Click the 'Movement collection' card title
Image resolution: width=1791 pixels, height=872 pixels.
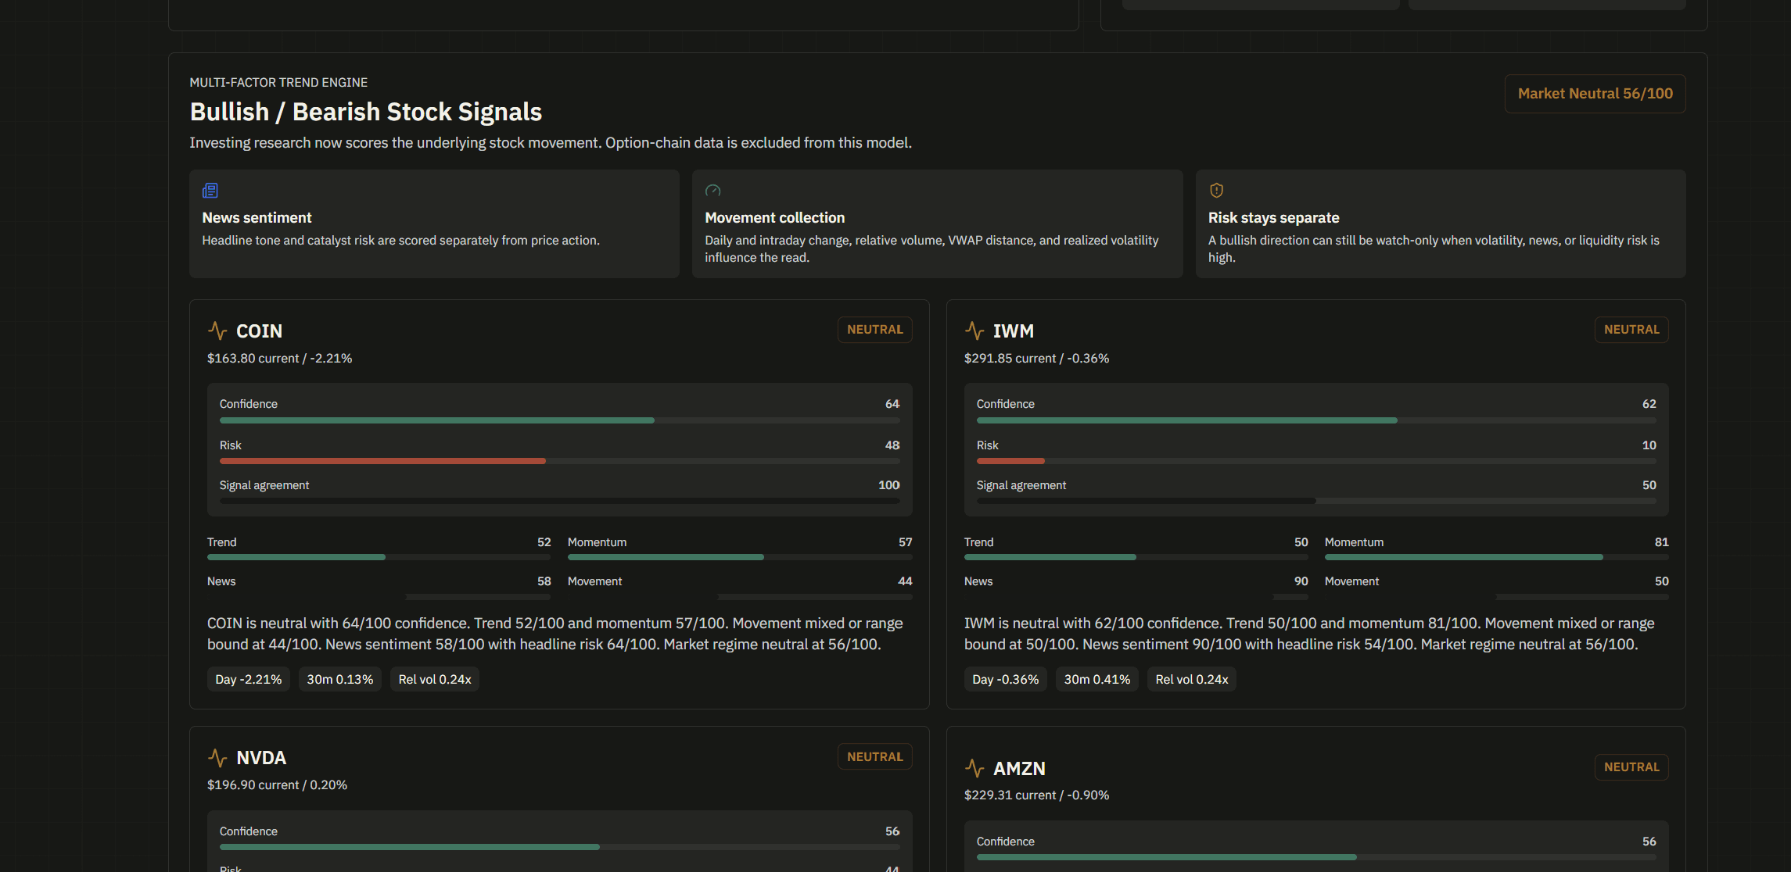(x=775, y=218)
